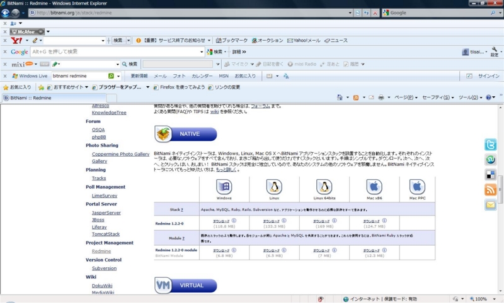Viewport: 504px width, 303px height.
Task: Click Linux download link for Redmine 1.2.2-0 module
Action: coord(271,250)
